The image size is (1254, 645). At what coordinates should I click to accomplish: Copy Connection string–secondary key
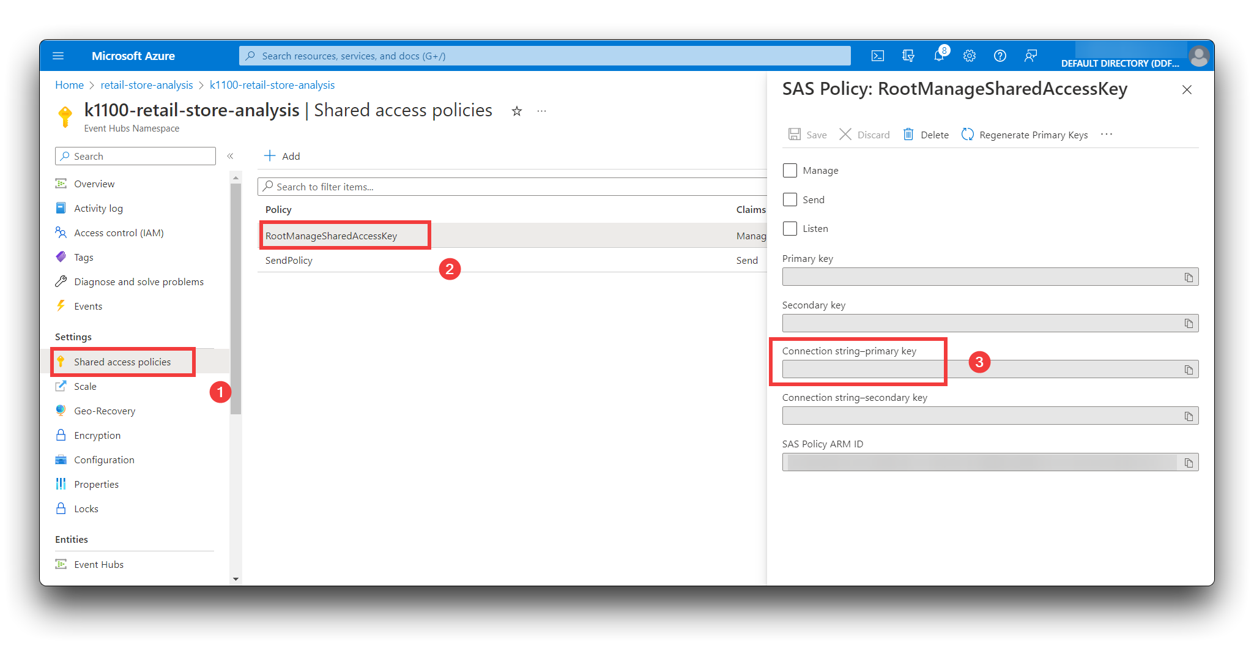[1189, 416]
